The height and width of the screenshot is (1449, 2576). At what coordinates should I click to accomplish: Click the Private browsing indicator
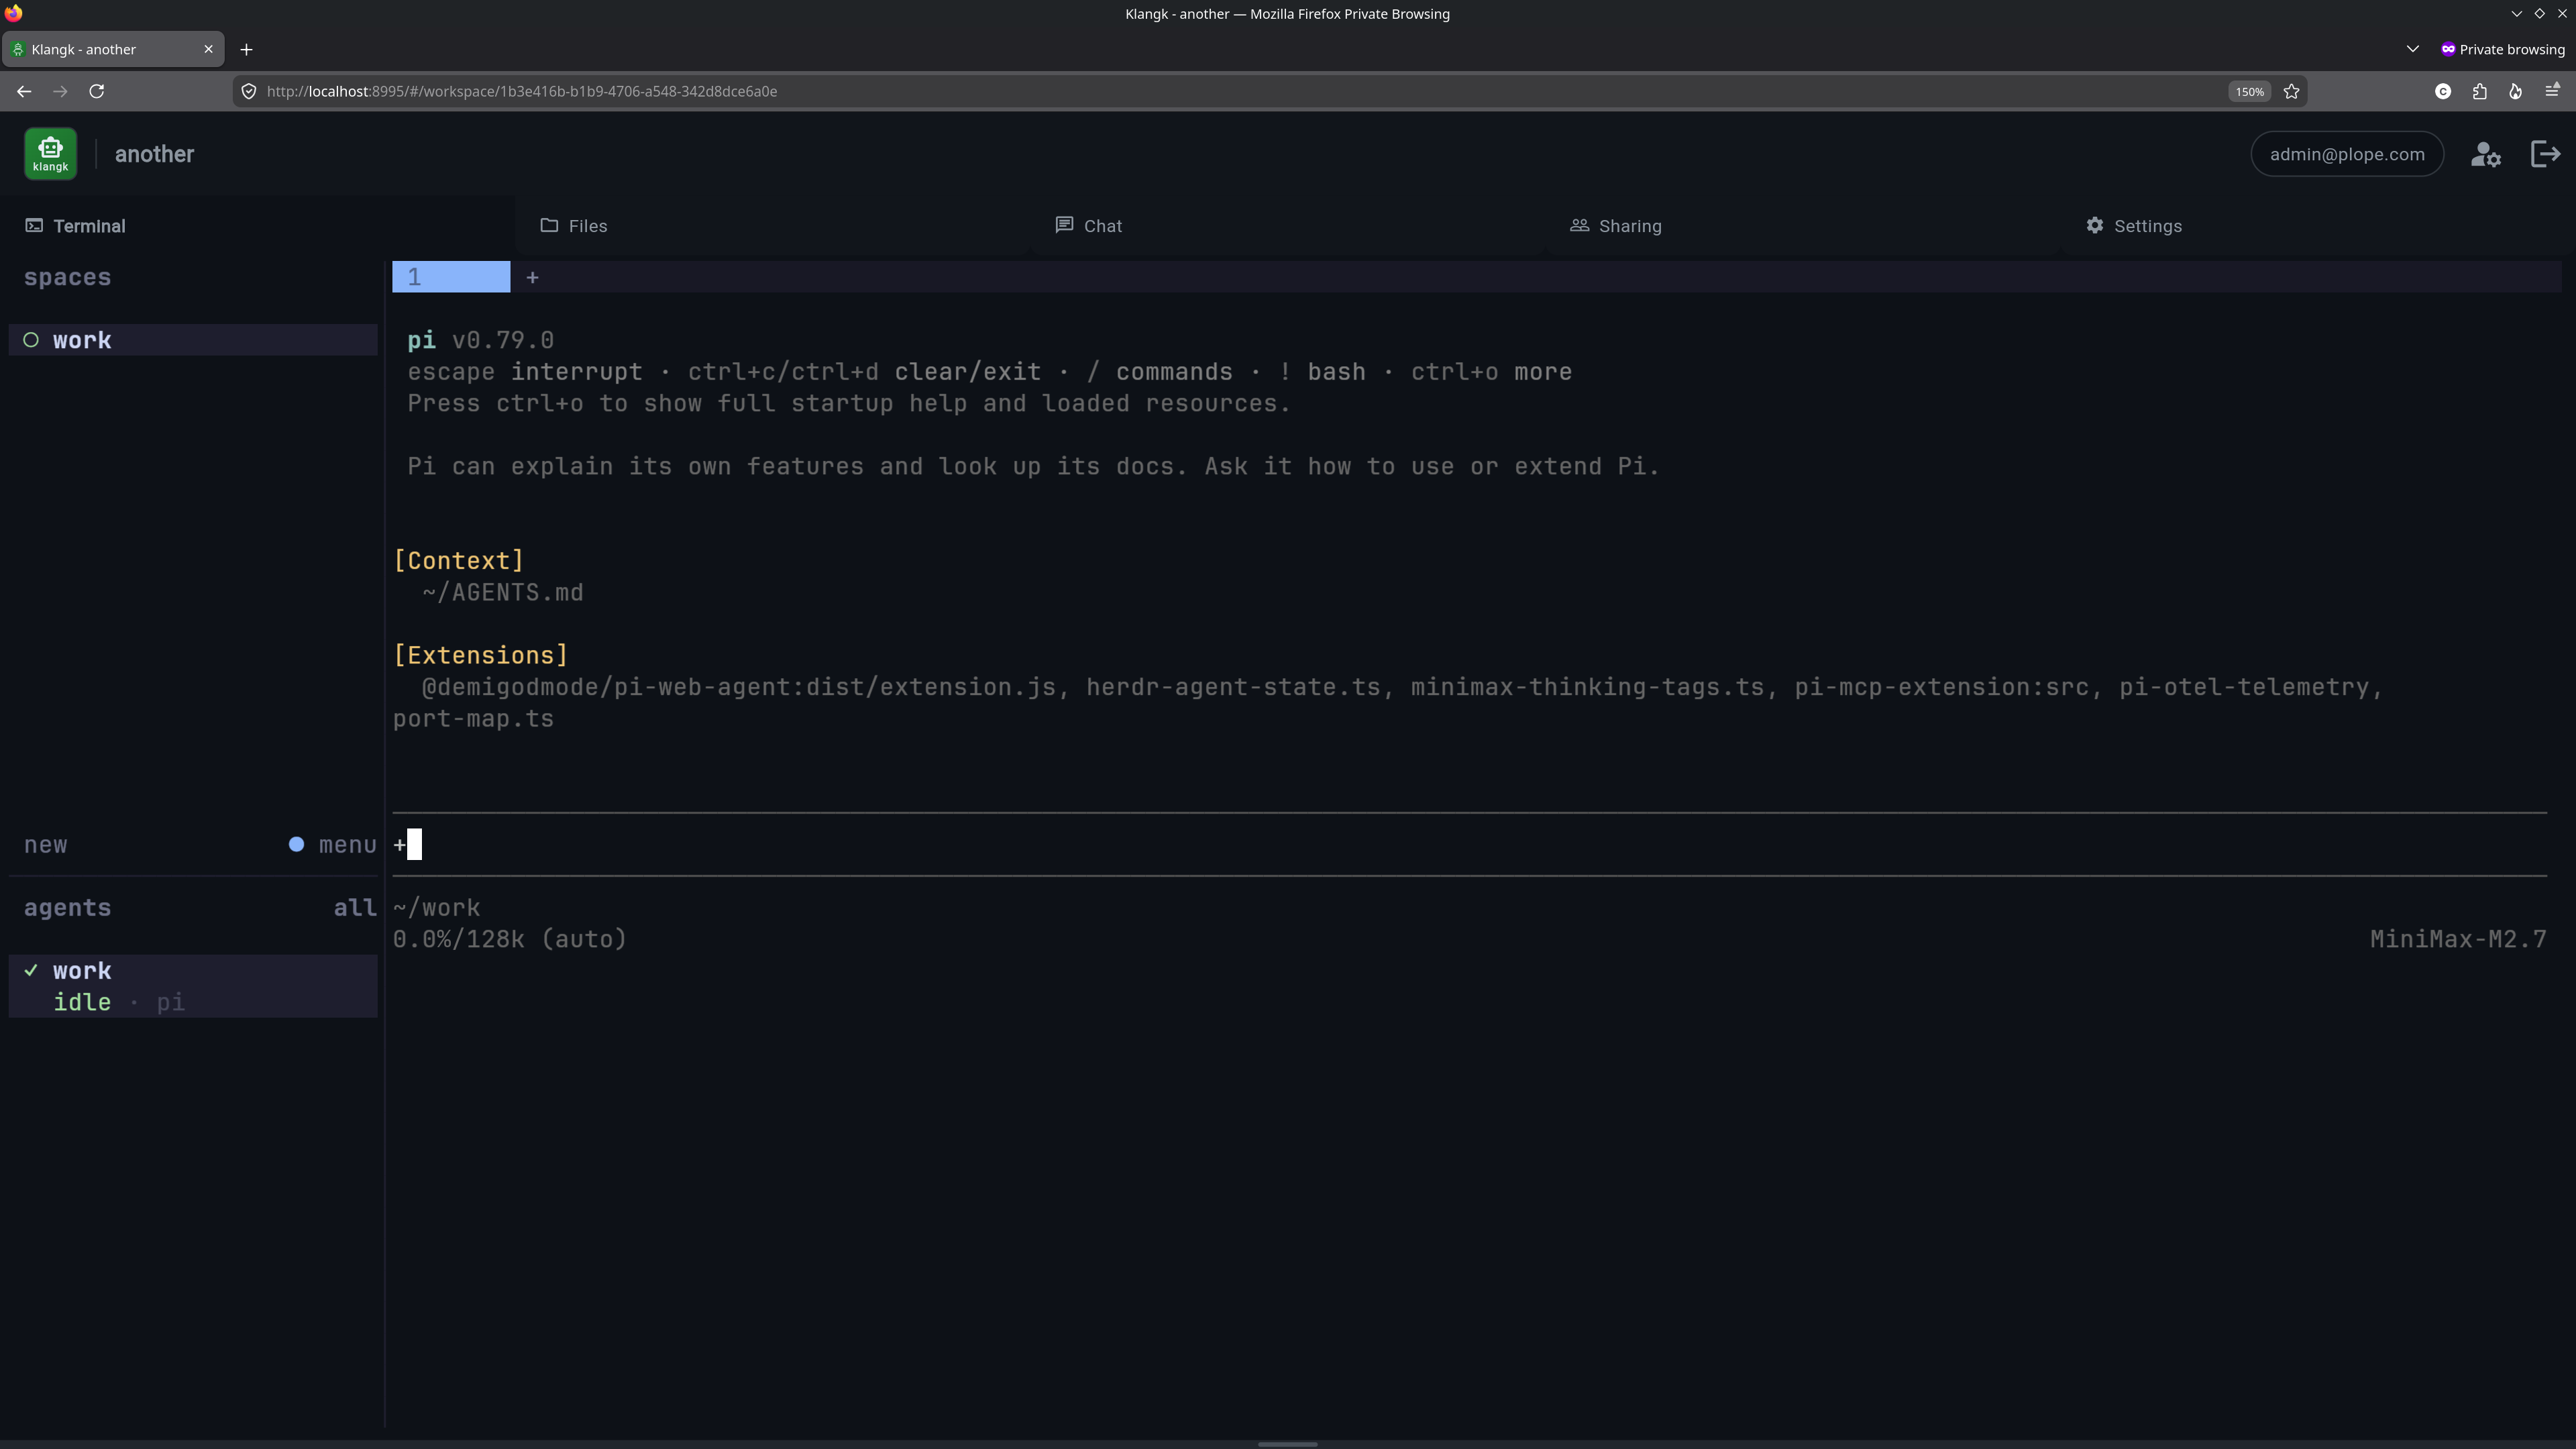tap(2502, 49)
